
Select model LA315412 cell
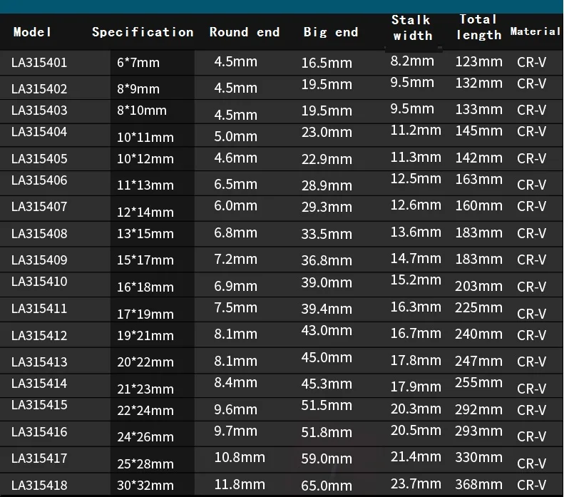click(39, 336)
